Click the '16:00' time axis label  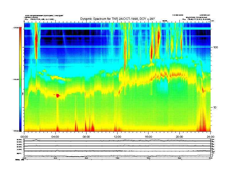pos(148,137)
